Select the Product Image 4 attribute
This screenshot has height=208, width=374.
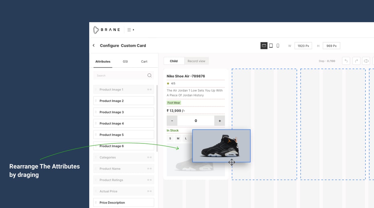click(x=124, y=123)
